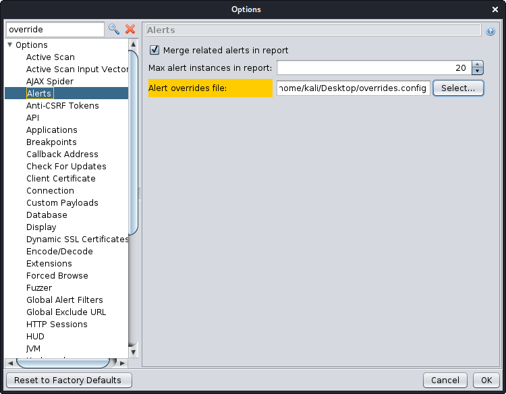The image size is (506, 394).
Task: Click the horizontal scroll right arrow
Action: 122,364
